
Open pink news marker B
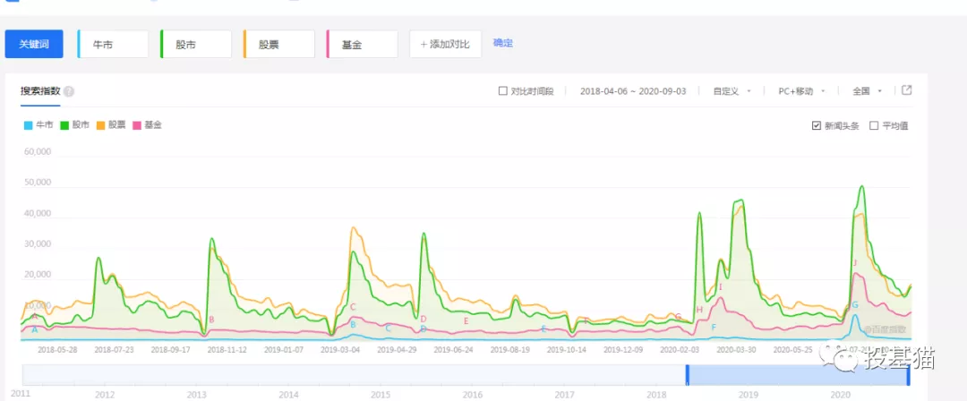tap(211, 320)
